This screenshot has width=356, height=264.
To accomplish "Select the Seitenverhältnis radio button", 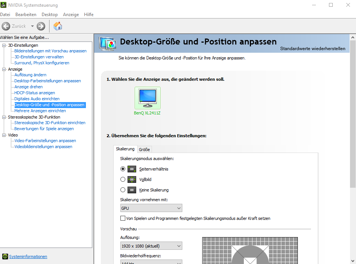I will tap(123, 169).
